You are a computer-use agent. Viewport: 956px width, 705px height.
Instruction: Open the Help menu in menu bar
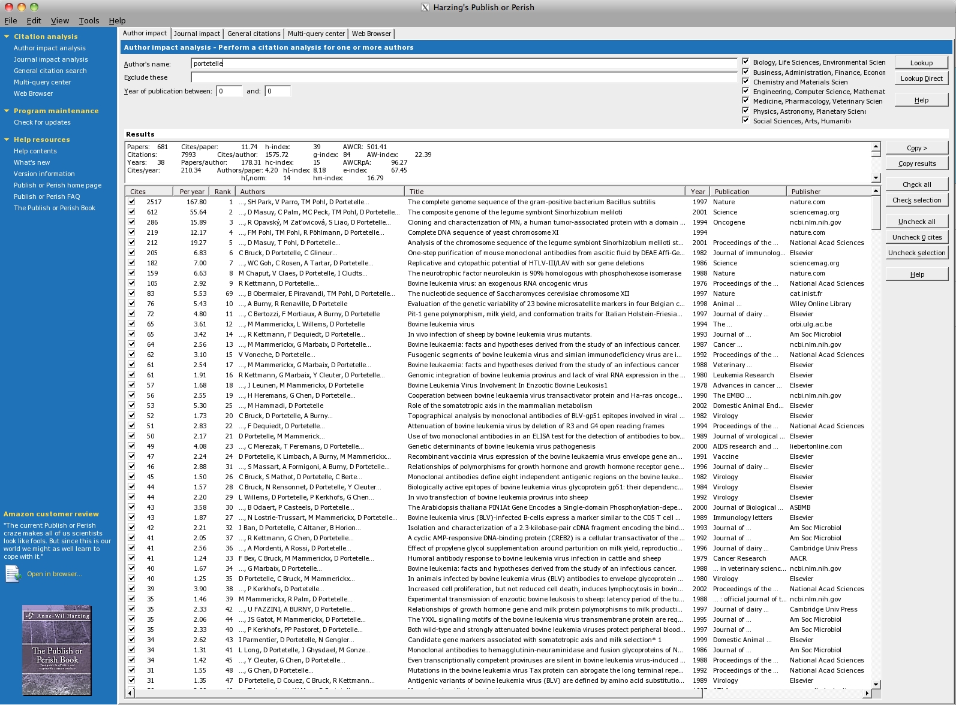coord(117,20)
